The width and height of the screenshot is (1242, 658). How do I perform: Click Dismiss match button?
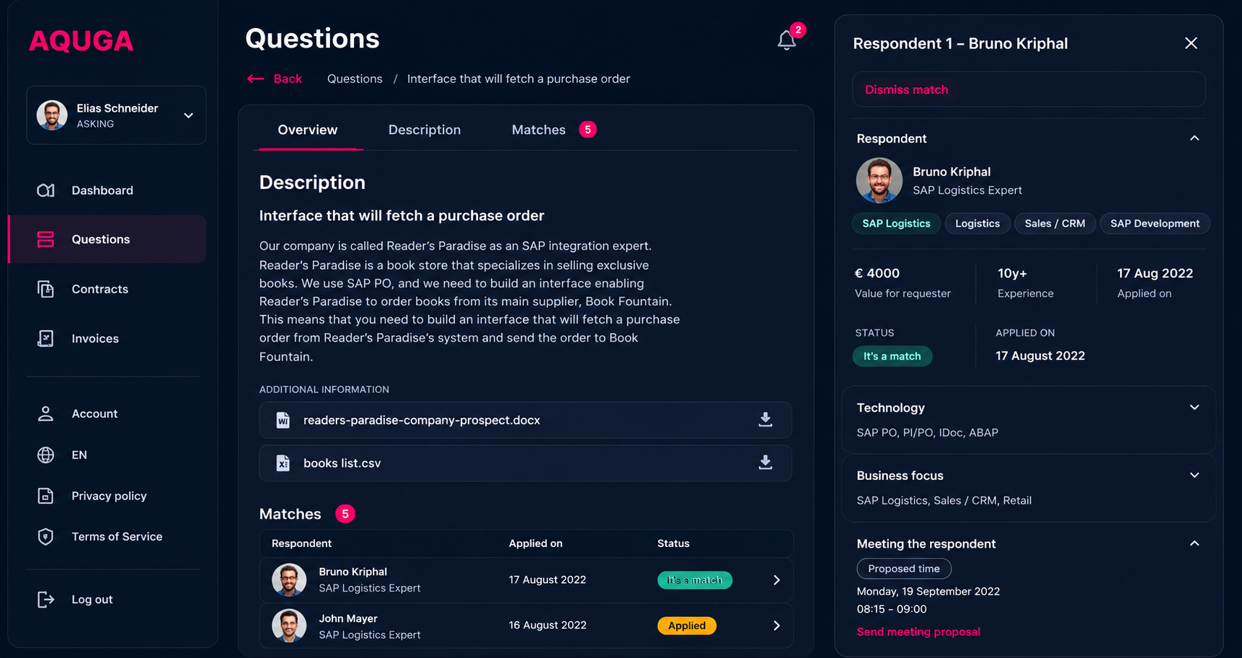coord(1029,89)
